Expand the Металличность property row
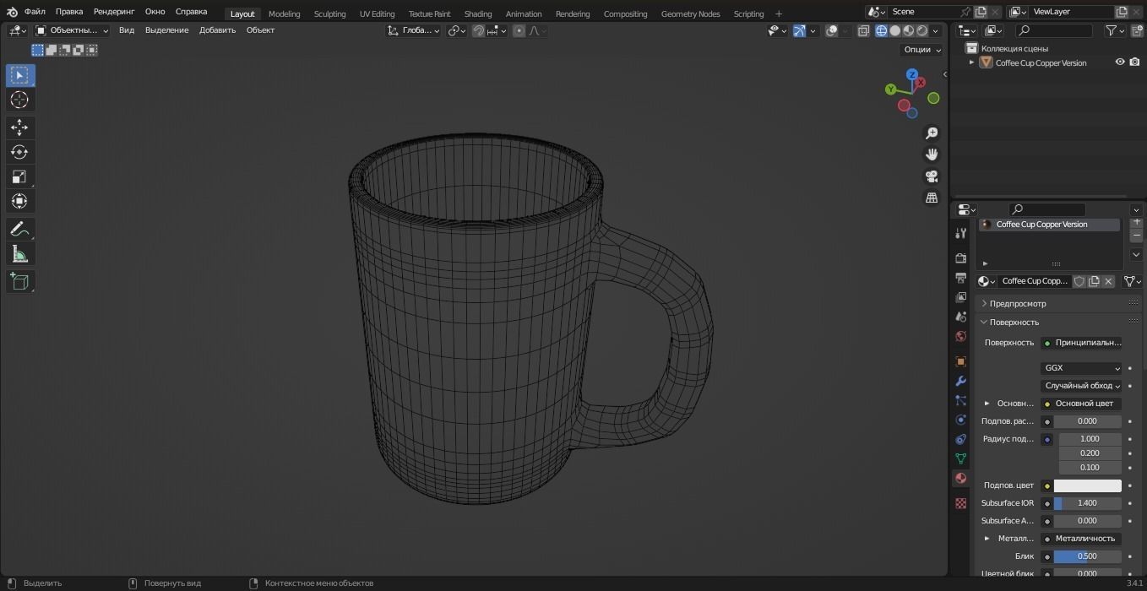Image resolution: width=1147 pixels, height=591 pixels. [x=987, y=539]
